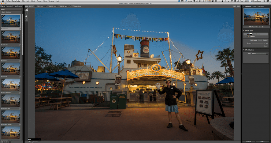Click favorite flag on Brush Glow preset
Viewport: 271px width, 143px height.
click(20, 61)
